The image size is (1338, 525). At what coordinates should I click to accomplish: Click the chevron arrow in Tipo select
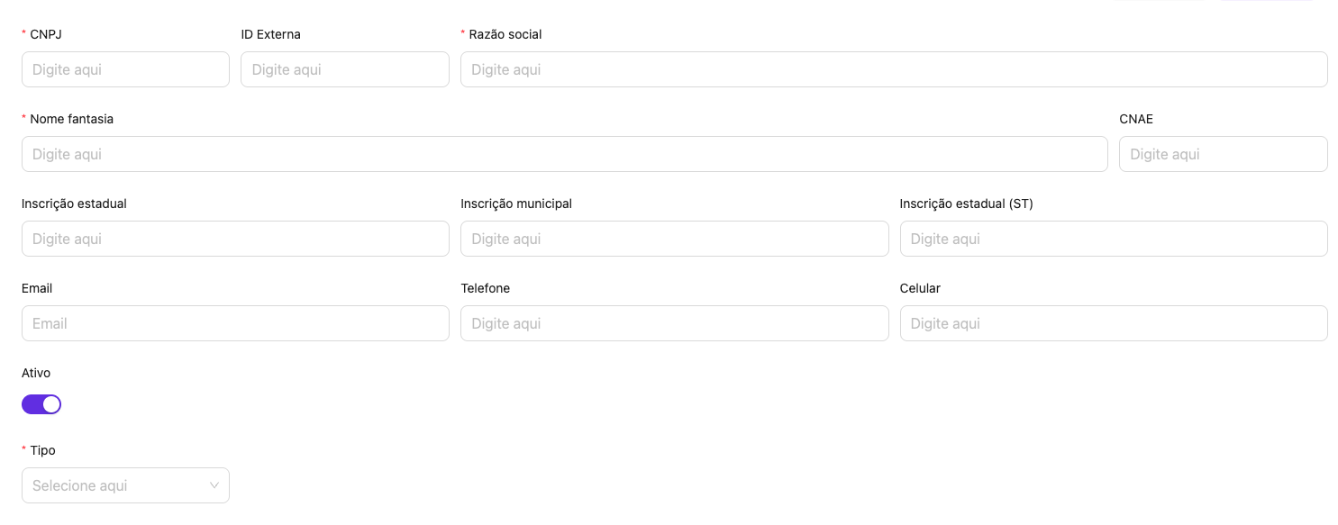[x=214, y=485]
